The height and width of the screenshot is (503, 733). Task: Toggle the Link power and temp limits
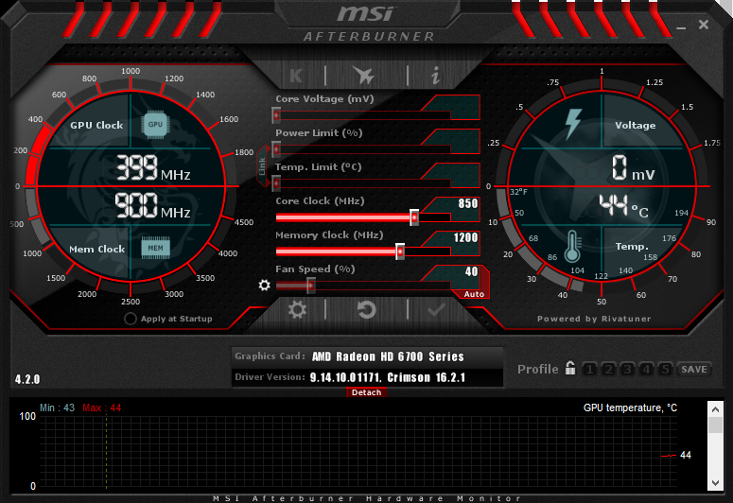263,166
